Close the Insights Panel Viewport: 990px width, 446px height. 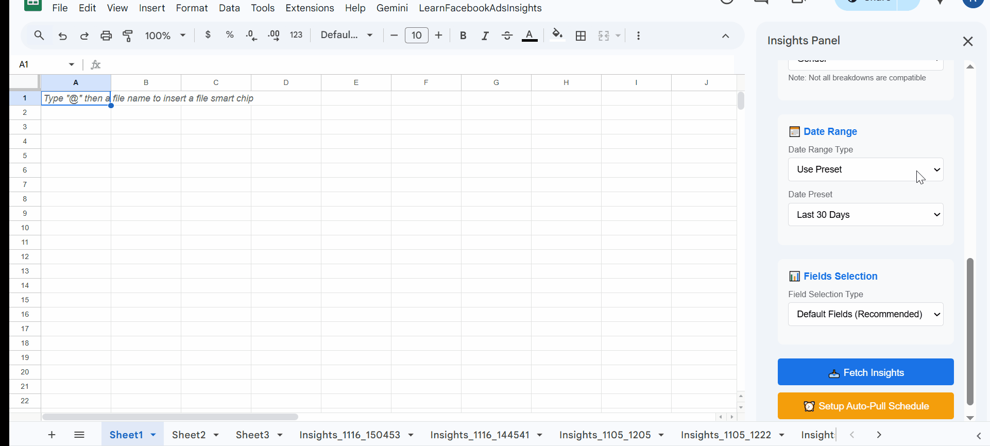[968, 41]
